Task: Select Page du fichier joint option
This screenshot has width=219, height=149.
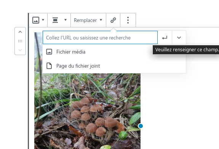Action: click(114, 66)
